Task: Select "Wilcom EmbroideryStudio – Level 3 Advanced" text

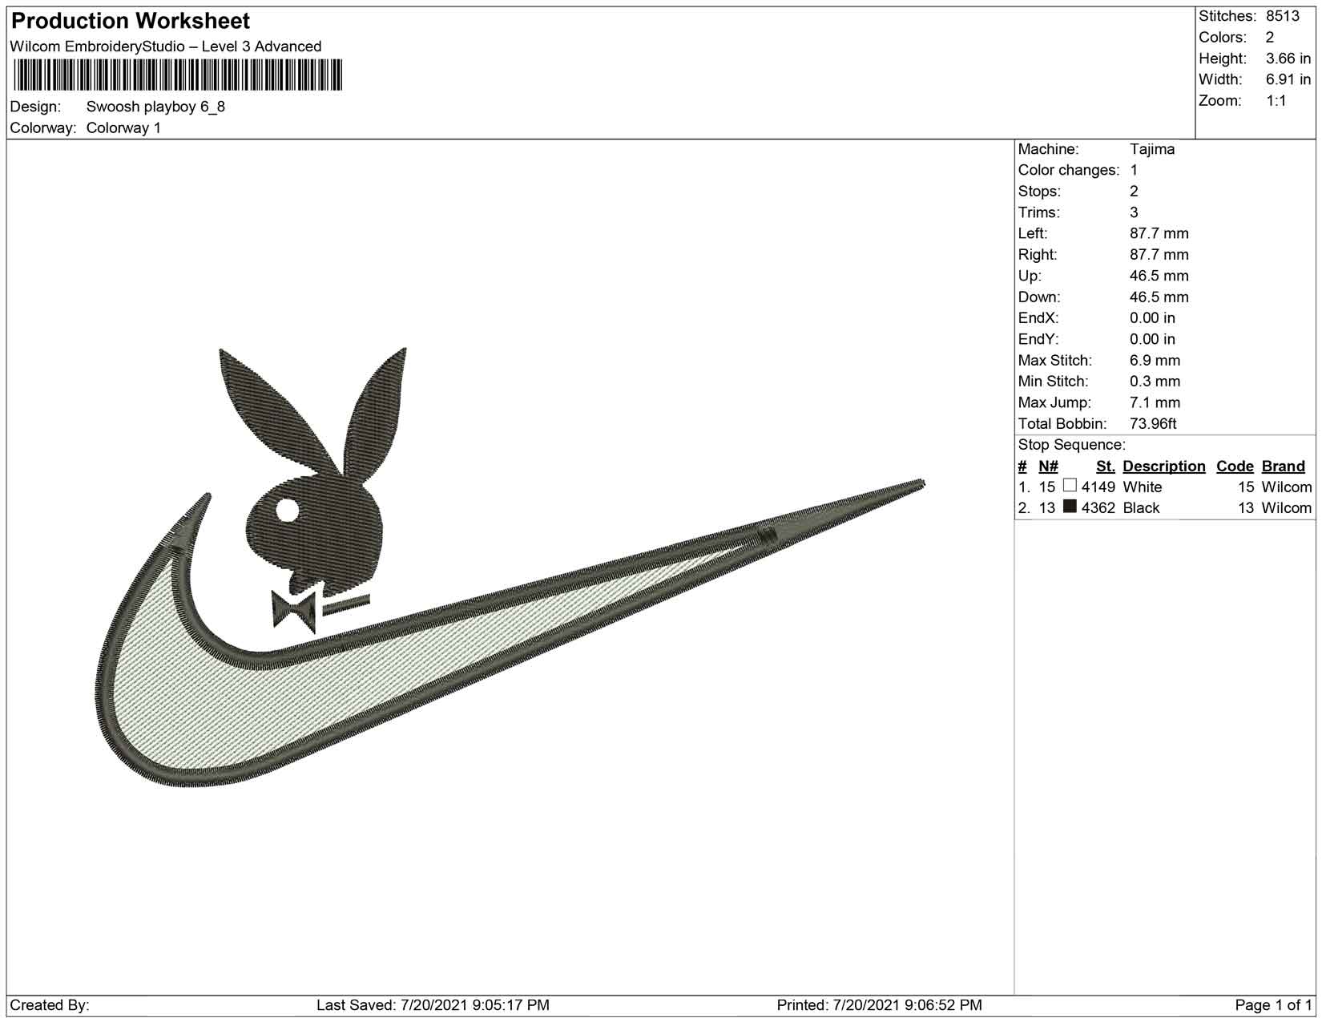Action: coord(166,46)
